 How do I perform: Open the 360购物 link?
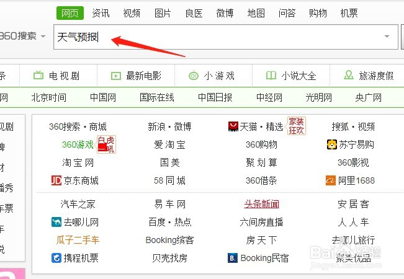click(x=261, y=144)
